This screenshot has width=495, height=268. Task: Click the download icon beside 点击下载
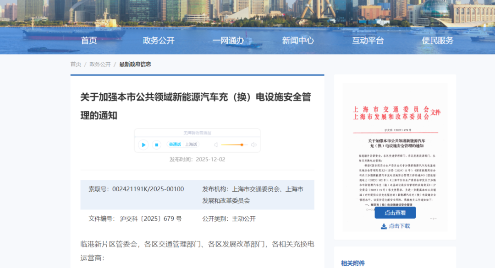[x=384, y=226]
